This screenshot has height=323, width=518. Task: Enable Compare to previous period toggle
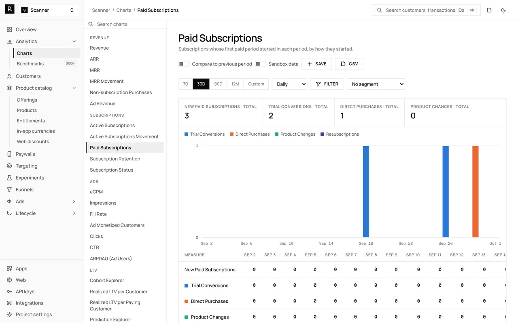pyautogui.click(x=184, y=64)
